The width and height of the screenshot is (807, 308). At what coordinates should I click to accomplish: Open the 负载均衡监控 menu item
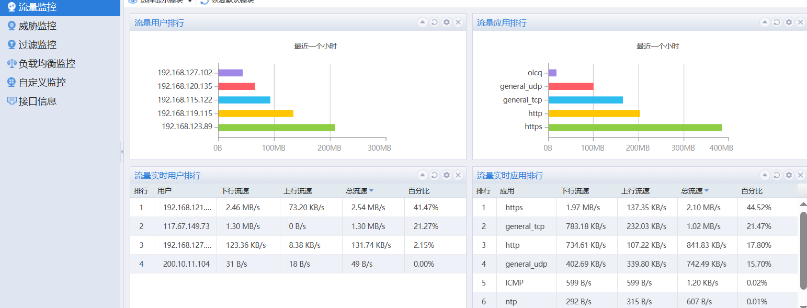tap(60, 63)
